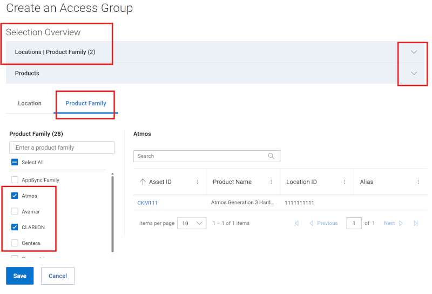Image resolution: width=432 pixels, height=294 pixels.
Task: Open Product Name column options menu
Action: (271, 182)
